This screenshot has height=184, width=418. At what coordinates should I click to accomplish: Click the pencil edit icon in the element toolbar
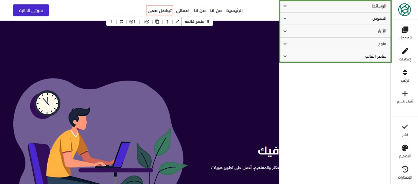[x=177, y=22]
